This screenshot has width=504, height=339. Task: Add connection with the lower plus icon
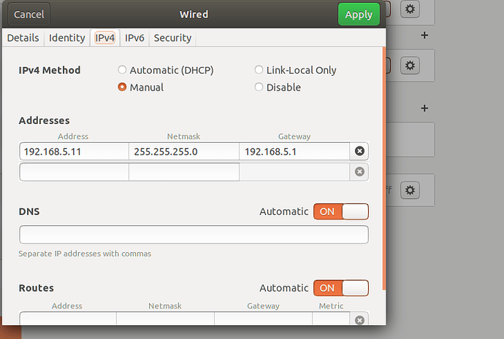pos(424,108)
